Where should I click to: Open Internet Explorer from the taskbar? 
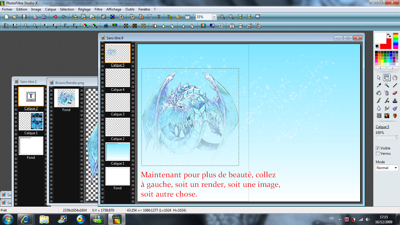25,219
